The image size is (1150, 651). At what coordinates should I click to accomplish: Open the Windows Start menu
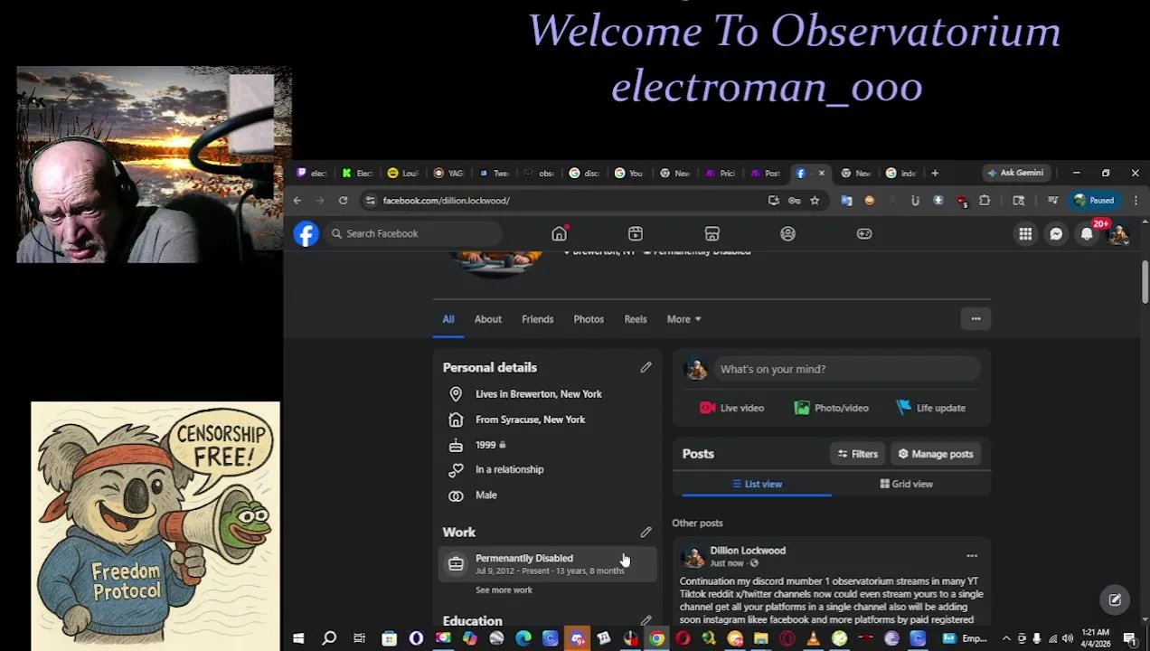point(298,638)
